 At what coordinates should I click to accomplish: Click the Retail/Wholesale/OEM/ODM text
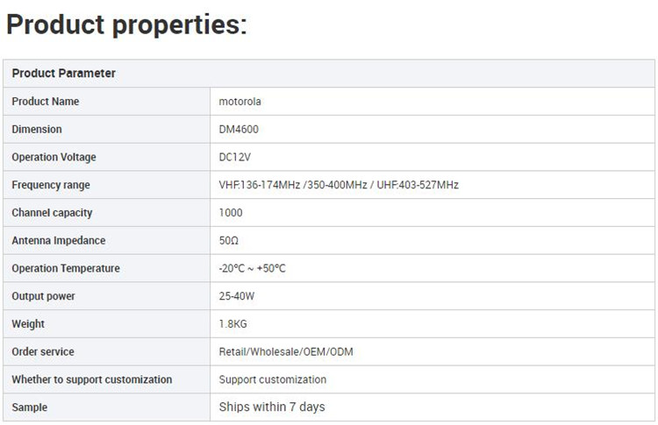click(x=286, y=352)
